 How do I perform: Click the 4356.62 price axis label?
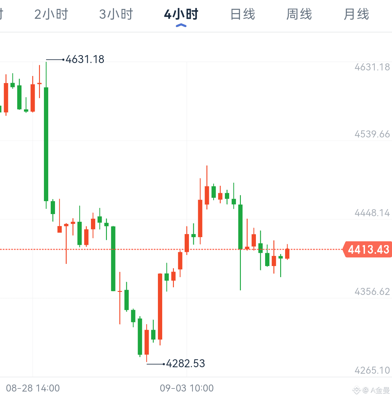[372, 292]
